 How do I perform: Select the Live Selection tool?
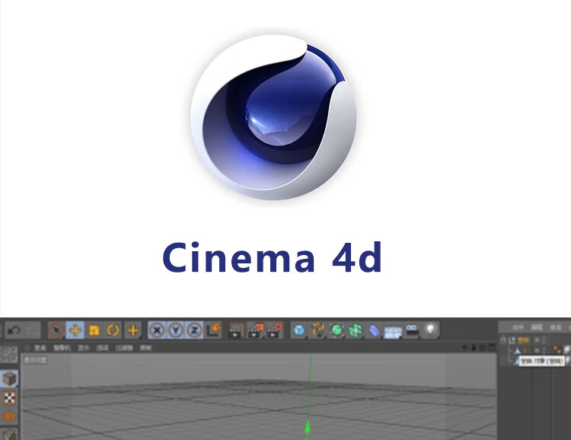tap(56, 330)
